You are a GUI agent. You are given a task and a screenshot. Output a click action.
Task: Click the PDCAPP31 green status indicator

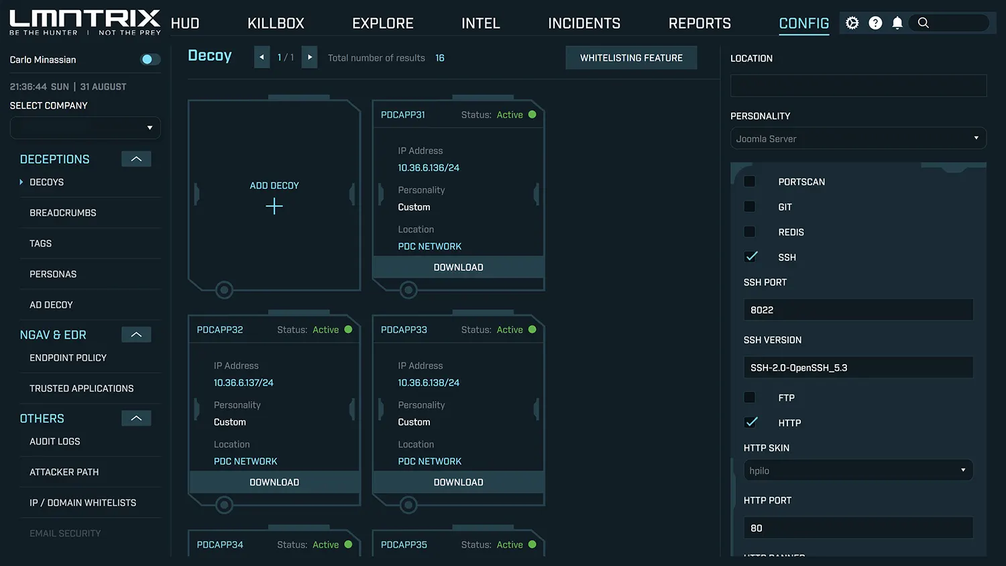point(533,115)
